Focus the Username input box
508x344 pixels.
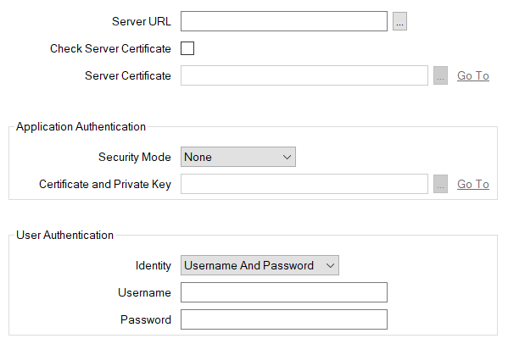284,292
